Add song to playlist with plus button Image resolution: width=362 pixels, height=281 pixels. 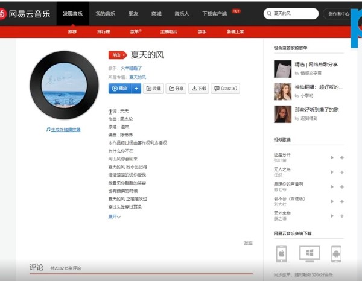click(136, 89)
